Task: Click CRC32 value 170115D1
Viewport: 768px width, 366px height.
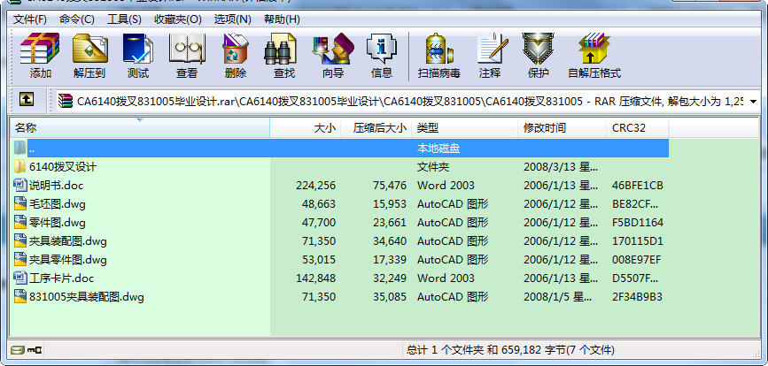Action: 638,240
